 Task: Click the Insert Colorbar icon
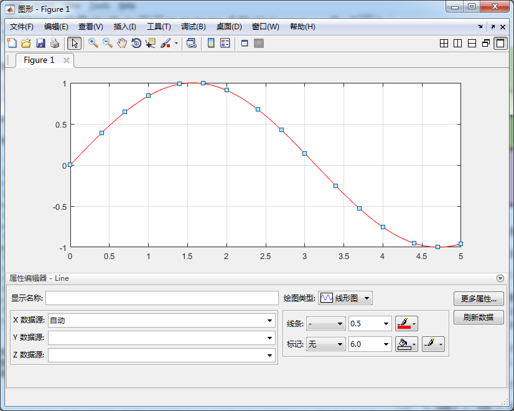click(x=211, y=43)
